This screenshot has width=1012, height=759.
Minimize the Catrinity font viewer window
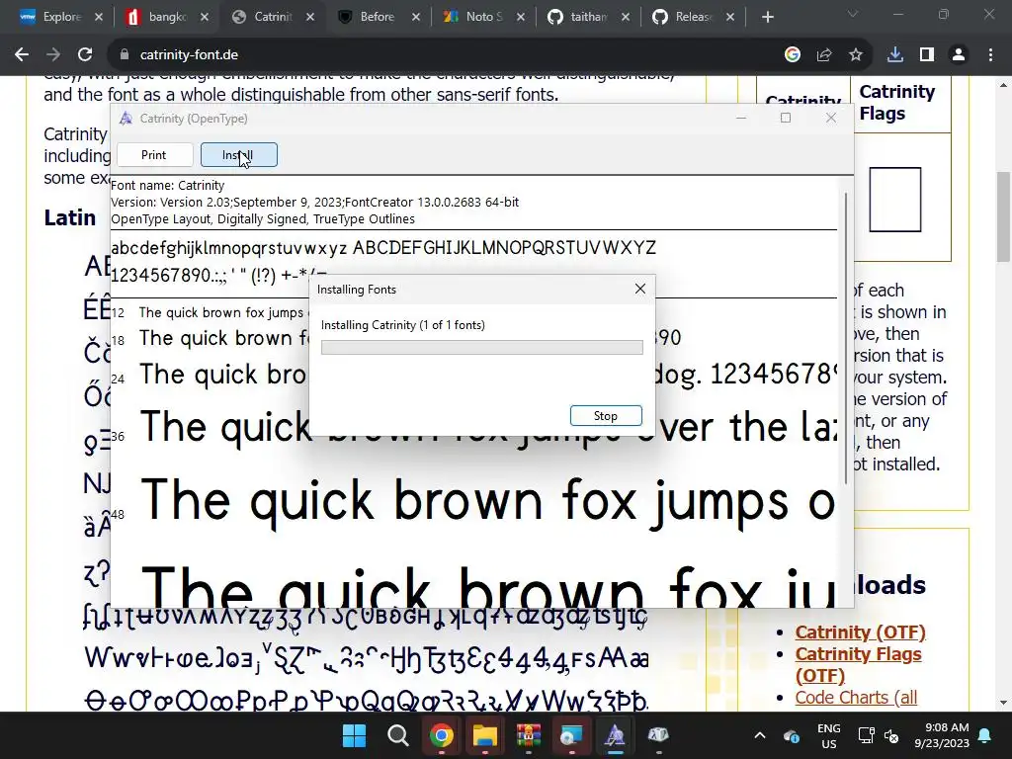point(741,118)
